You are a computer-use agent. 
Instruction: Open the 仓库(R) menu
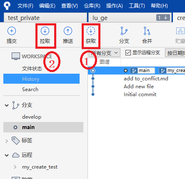pos(92,6)
